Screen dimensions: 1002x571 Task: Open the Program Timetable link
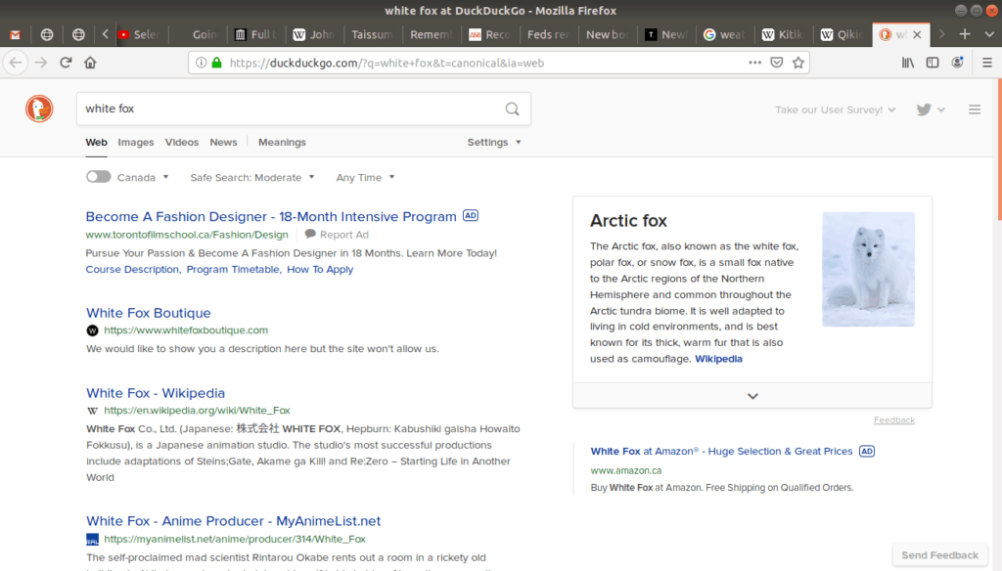pos(233,270)
